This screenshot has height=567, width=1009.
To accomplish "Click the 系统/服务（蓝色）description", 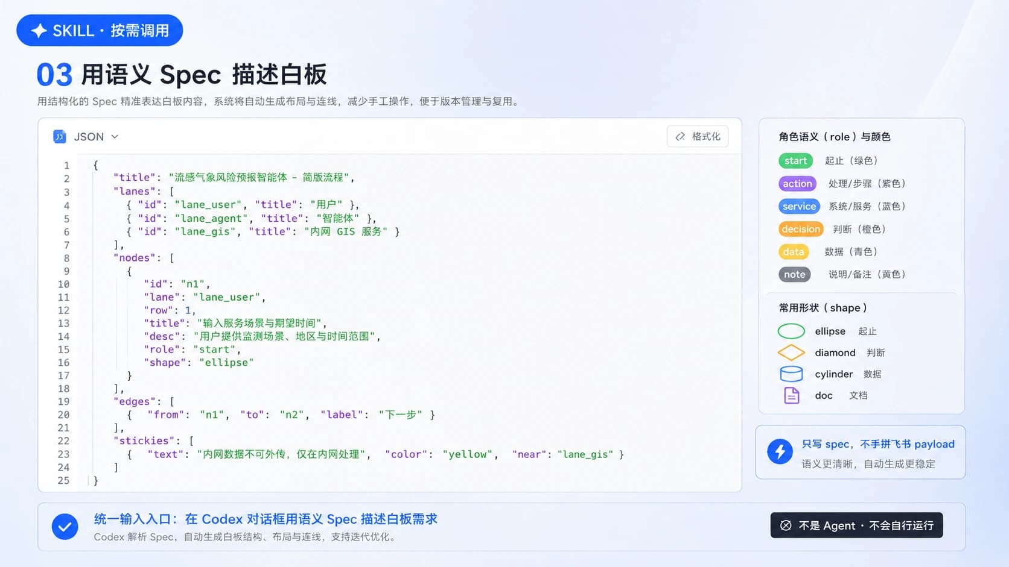I will point(867,206).
